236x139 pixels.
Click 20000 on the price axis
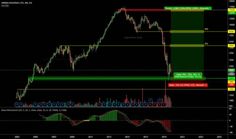click(232, 1)
